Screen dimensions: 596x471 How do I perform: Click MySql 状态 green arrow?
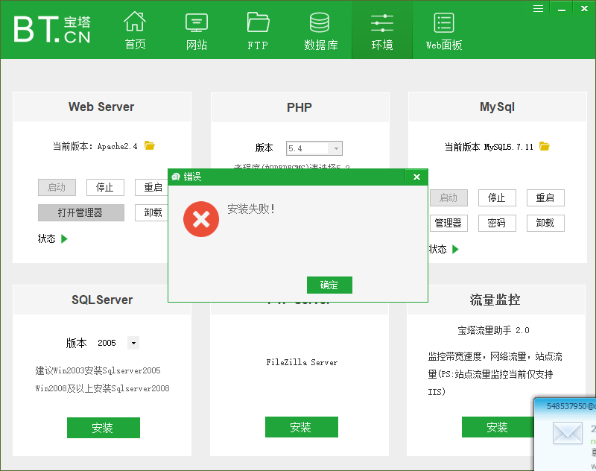(x=455, y=250)
